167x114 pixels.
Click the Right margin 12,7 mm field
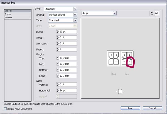(68, 76)
